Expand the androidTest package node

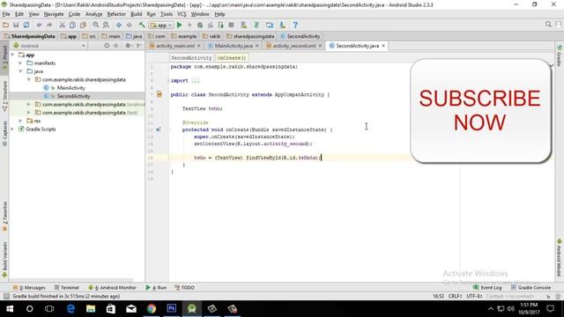coord(29,104)
